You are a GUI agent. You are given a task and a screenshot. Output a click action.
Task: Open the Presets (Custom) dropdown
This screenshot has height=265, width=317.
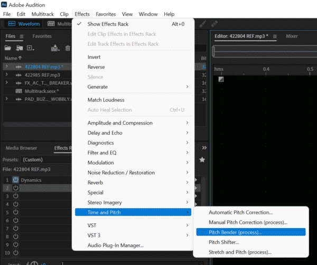click(x=46, y=160)
